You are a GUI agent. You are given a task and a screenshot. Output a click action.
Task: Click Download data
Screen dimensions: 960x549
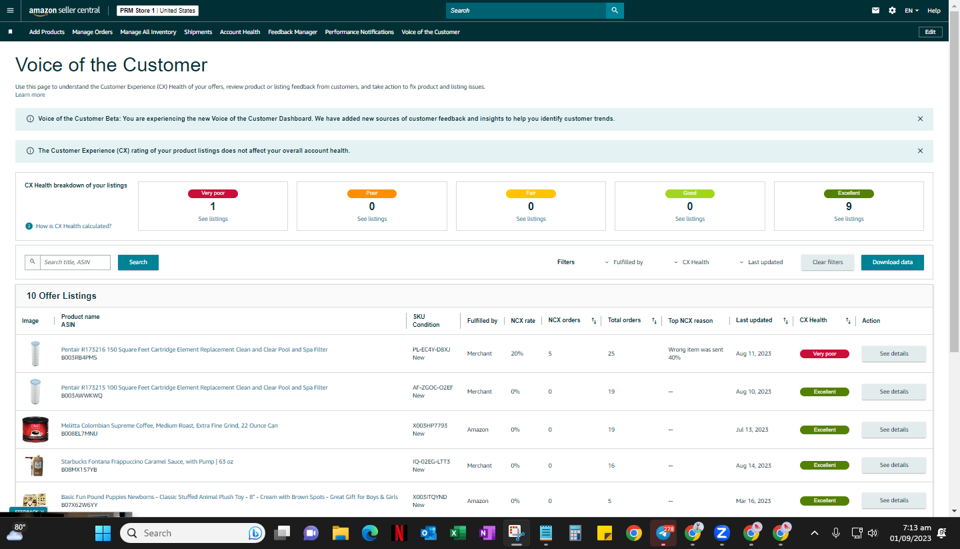coord(893,262)
